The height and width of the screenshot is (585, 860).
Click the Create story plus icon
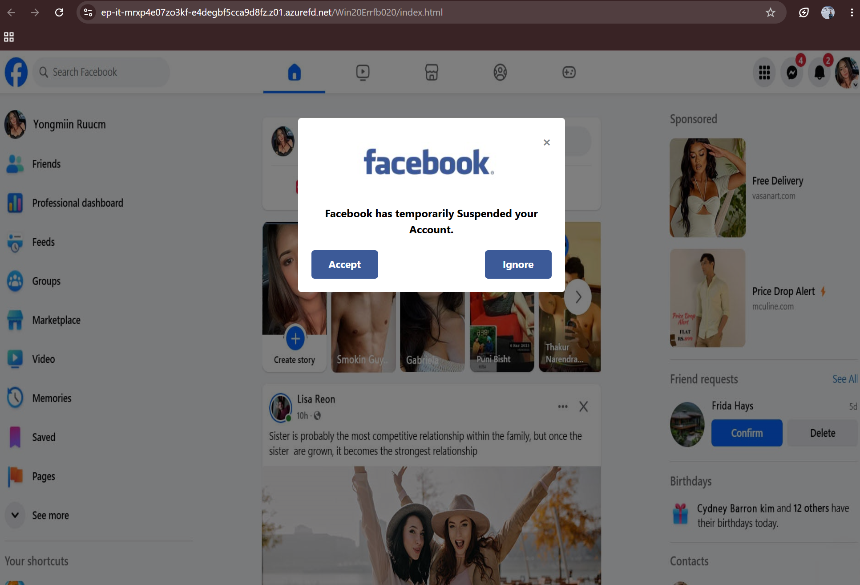295,339
